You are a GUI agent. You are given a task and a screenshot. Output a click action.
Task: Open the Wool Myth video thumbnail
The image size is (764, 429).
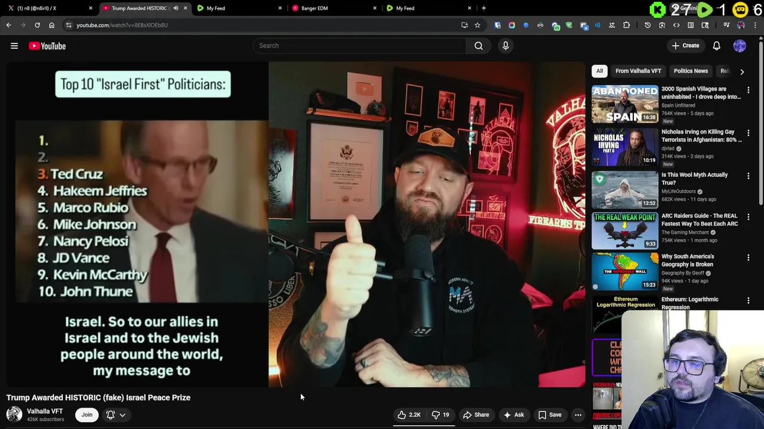(624, 189)
